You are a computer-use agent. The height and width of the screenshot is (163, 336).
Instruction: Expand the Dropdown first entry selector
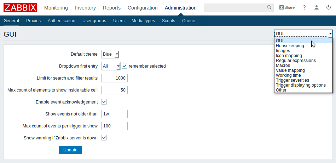(111, 66)
